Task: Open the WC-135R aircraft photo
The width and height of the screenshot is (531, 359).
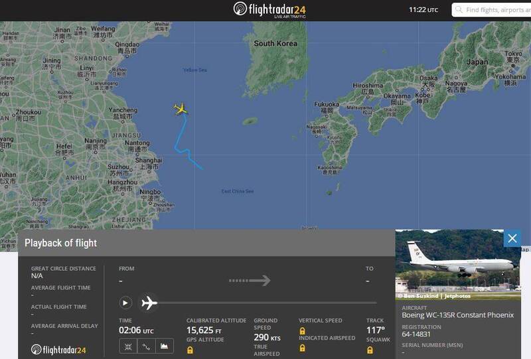Action: tap(458, 265)
